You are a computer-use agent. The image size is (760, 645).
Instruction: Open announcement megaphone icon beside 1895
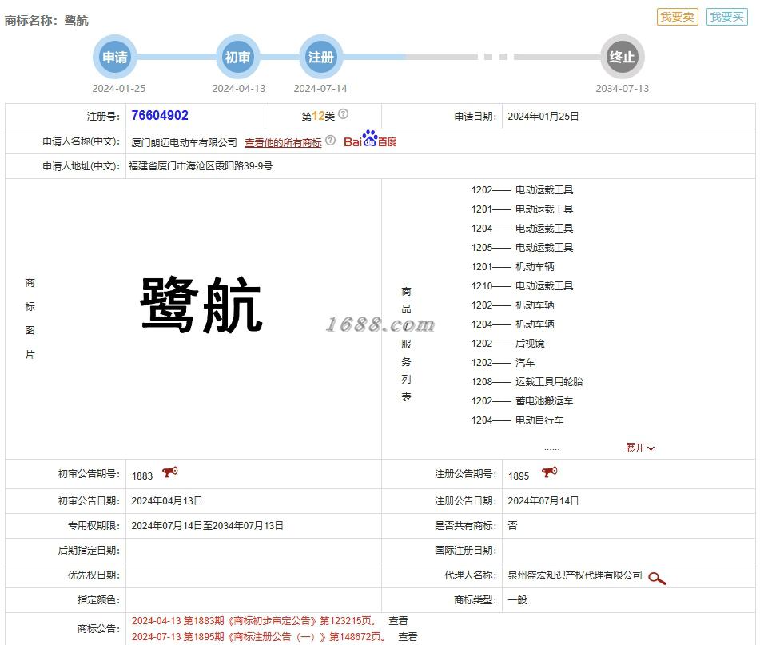(x=549, y=472)
